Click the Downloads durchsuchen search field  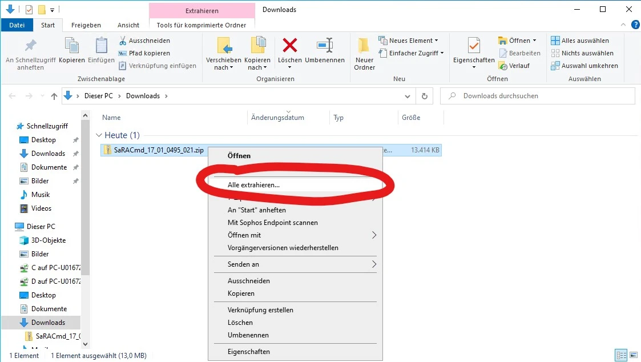click(542, 96)
